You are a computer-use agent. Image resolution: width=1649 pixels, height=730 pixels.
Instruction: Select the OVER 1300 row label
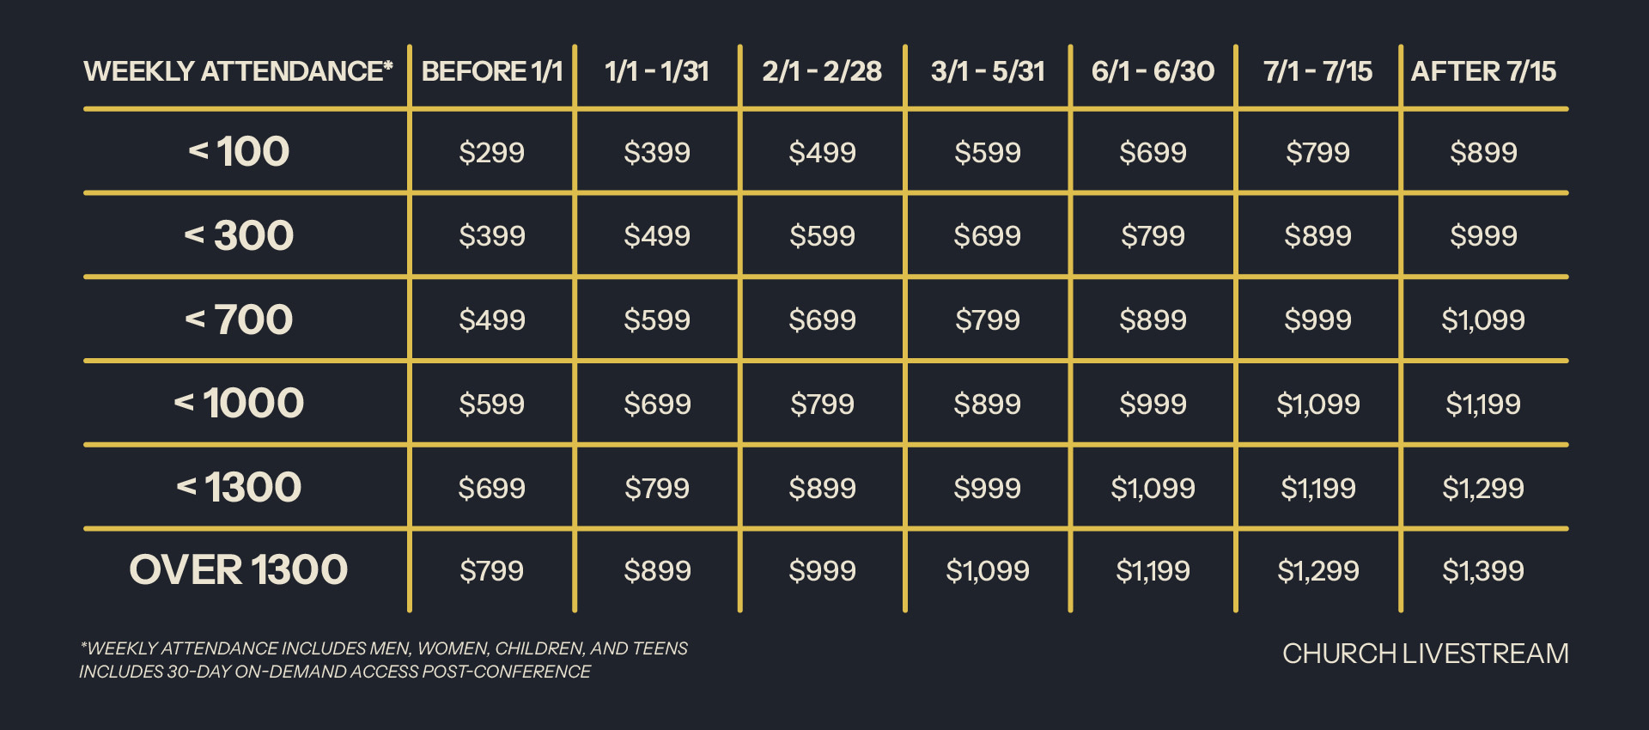click(x=239, y=570)
